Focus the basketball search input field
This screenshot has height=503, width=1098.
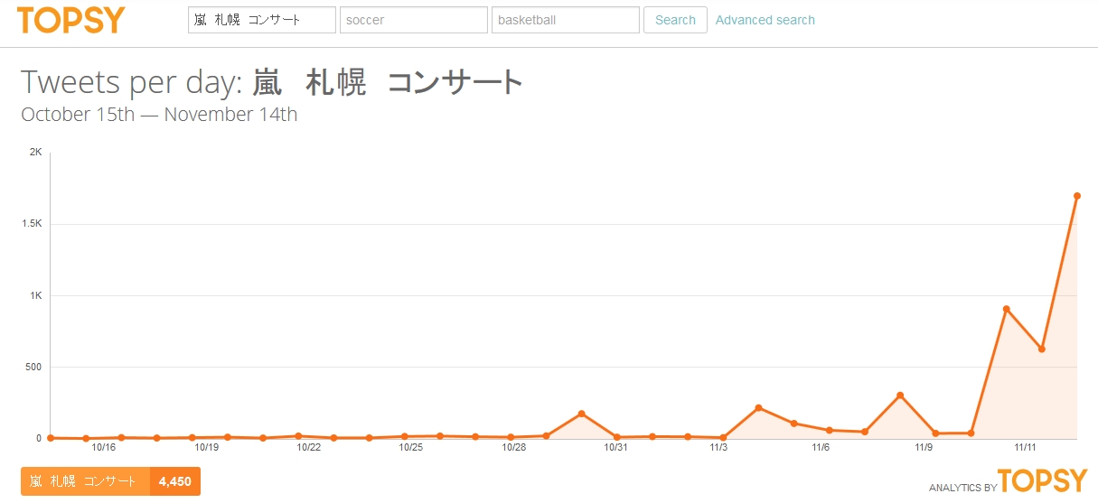pyautogui.click(x=565, y=20)
